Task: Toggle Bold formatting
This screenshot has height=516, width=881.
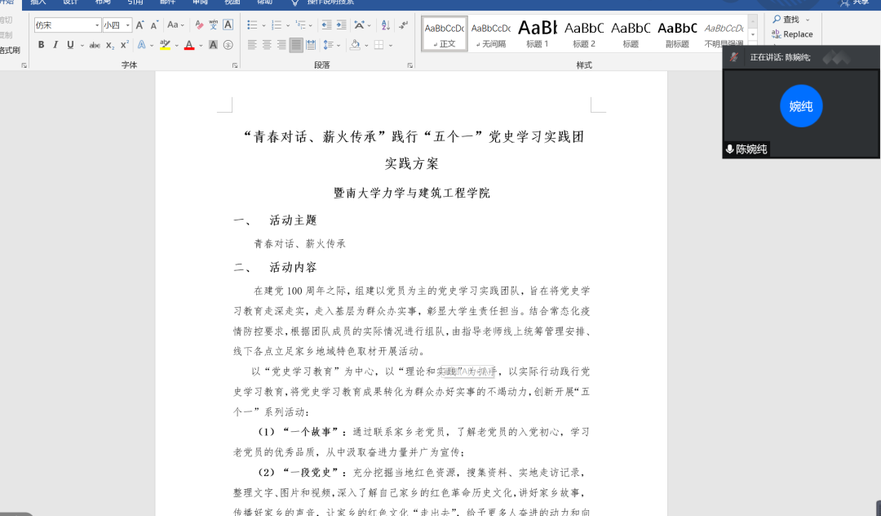Action: coord(41,44)
